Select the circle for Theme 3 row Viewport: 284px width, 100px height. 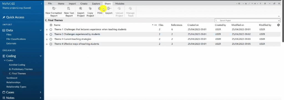[51, 39]
